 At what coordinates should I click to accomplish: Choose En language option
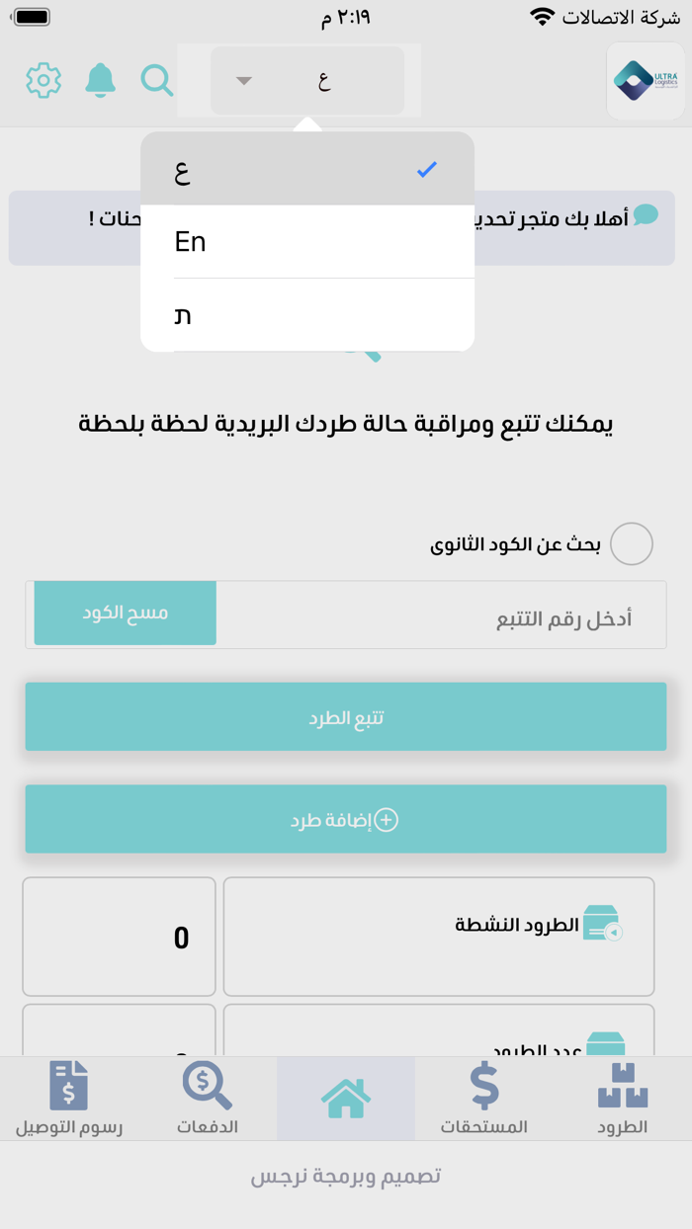tap(307, 242)
